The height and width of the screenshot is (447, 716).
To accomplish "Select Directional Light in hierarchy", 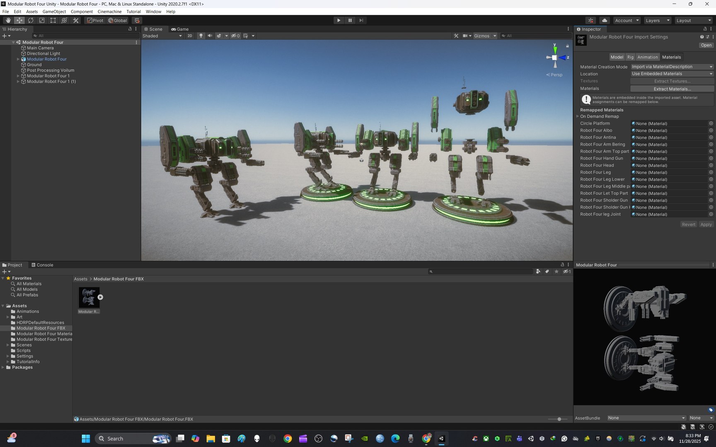I will [44, 53].
